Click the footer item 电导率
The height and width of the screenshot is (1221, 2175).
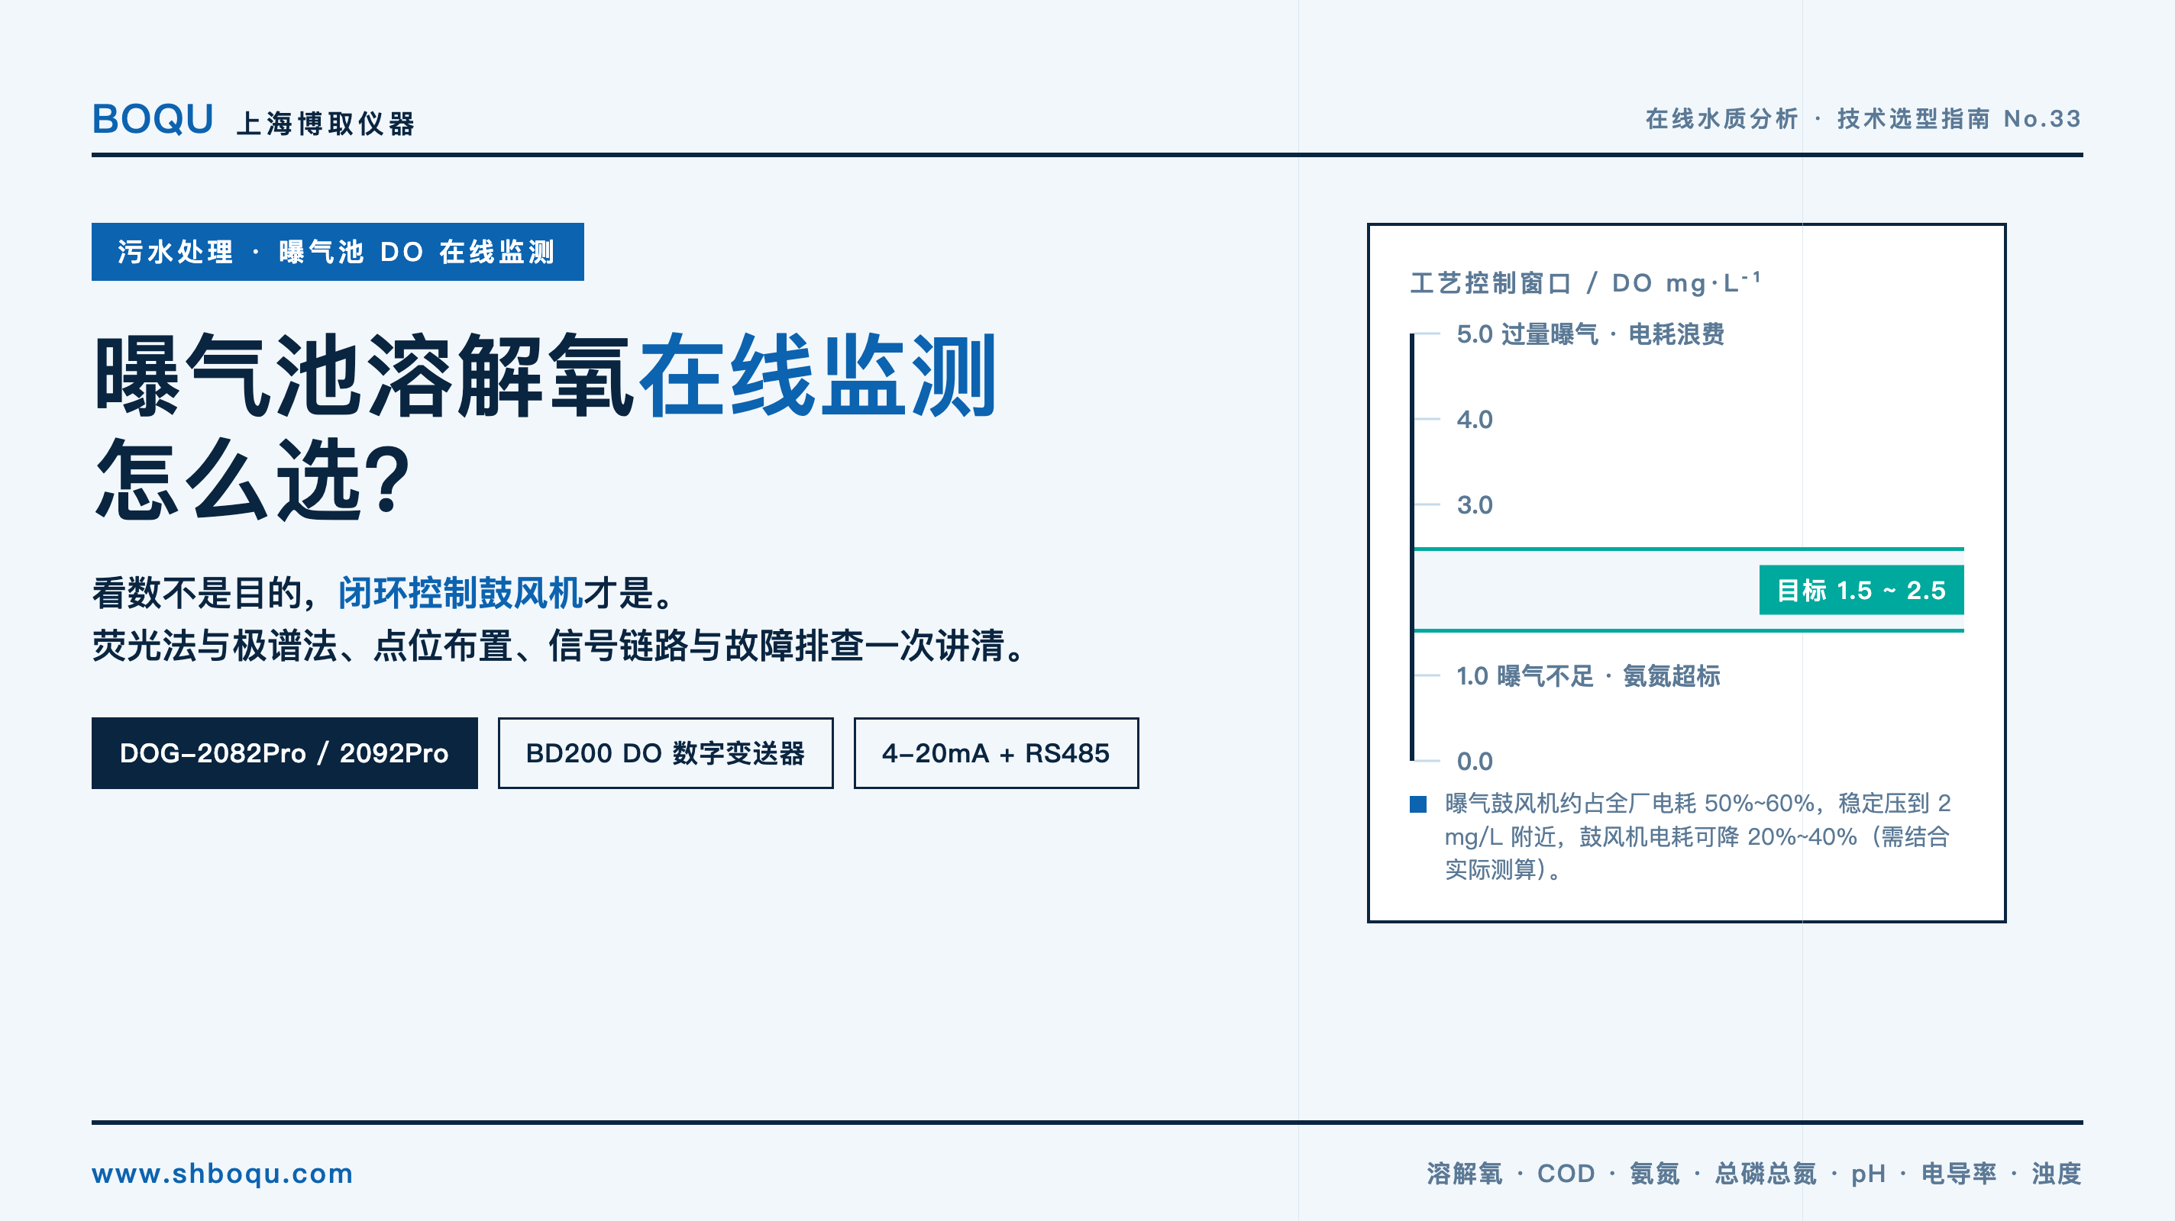pos(1959,1173)
